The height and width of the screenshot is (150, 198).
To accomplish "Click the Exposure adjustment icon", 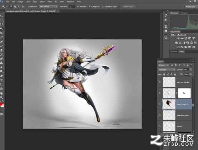I will (190, 38).
